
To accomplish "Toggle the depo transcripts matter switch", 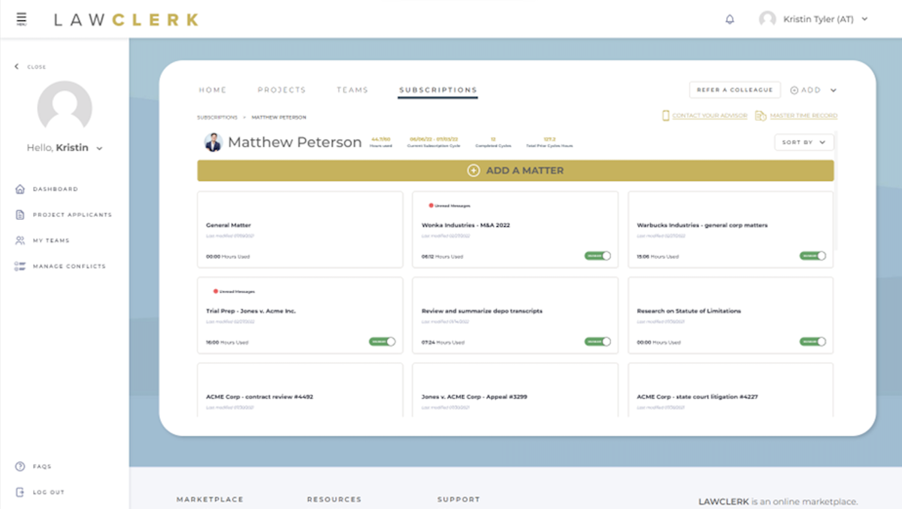I will tap(598, 342).
